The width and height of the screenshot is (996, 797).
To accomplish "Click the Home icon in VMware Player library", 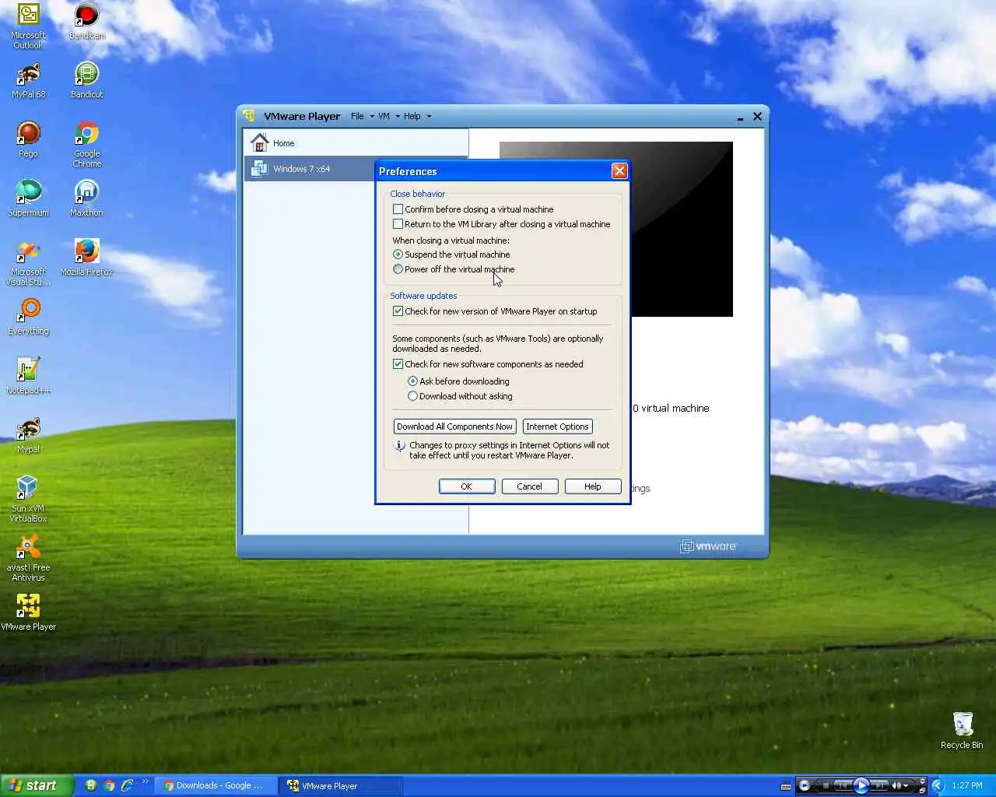I will point(259,142).
